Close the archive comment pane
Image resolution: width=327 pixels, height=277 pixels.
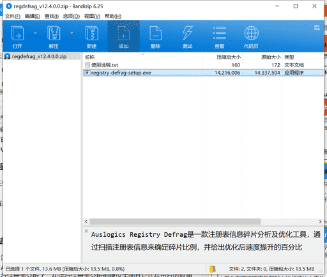tap(86, 231)
